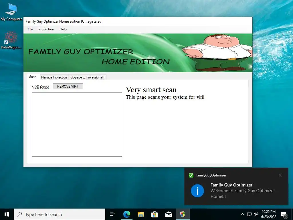The width and height of the screenshot is (293, 220).
Task: Click the green checkmark FamilyGuyOptimizer icon
Action: 191,175
